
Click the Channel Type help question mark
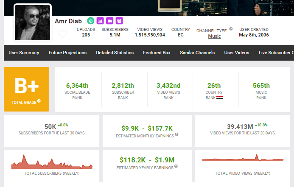pyautogui.click(x=231, y=29)
